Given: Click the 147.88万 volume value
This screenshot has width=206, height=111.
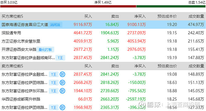Looking at the screenshot, I should point(196,58).
